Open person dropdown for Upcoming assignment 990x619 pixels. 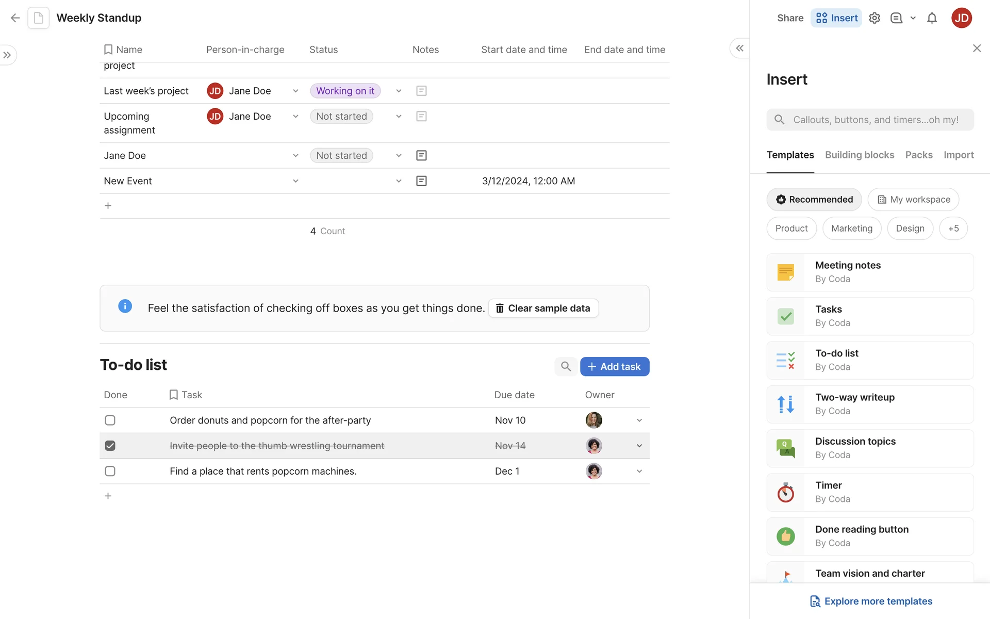click(x=295, y=117)
